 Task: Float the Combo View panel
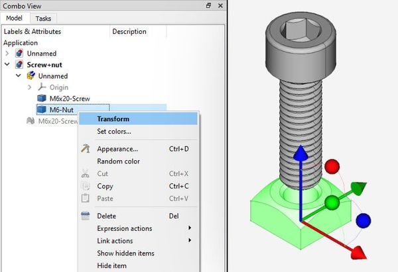[208, 5]
